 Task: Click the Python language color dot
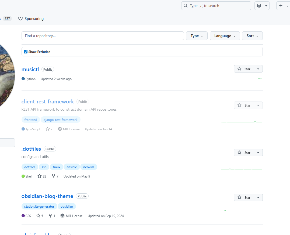[23, 79]
